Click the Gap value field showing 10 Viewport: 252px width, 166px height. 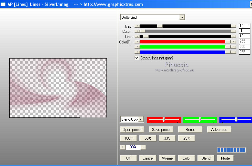245,26
